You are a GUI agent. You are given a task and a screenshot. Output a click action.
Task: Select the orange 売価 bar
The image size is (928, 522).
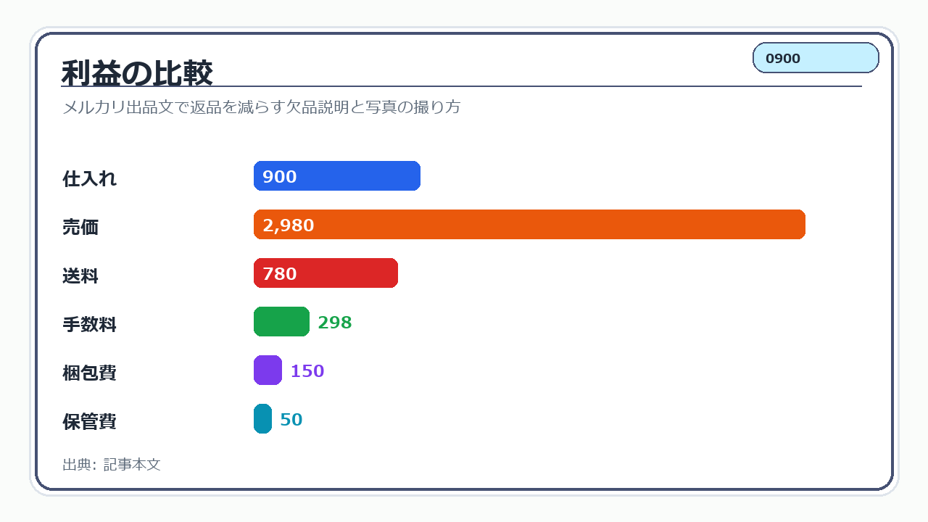[x=529, y=225]
